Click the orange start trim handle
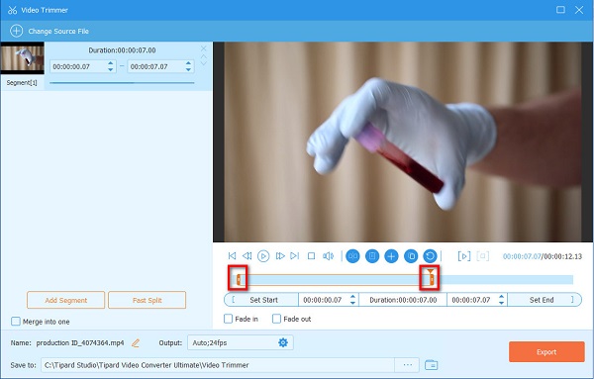Image resolution: width=594 pixels, height=379 pixels. pyautogui.click(x=239, y=280)
